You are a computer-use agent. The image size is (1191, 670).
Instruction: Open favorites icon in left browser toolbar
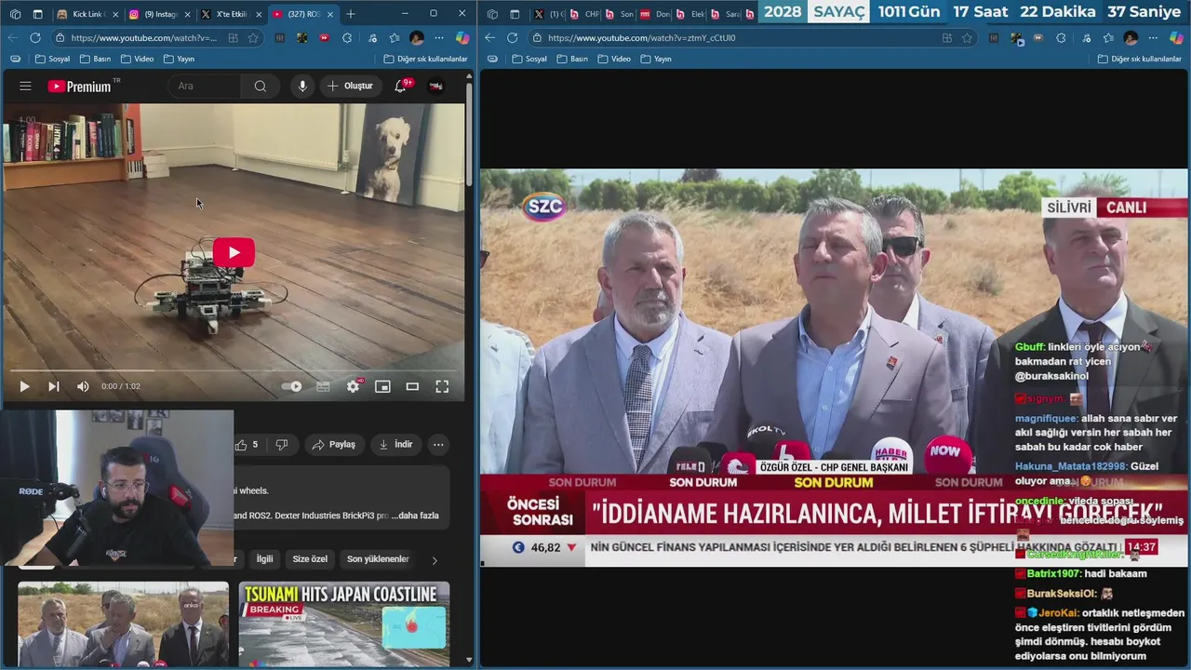click(394, 38)
